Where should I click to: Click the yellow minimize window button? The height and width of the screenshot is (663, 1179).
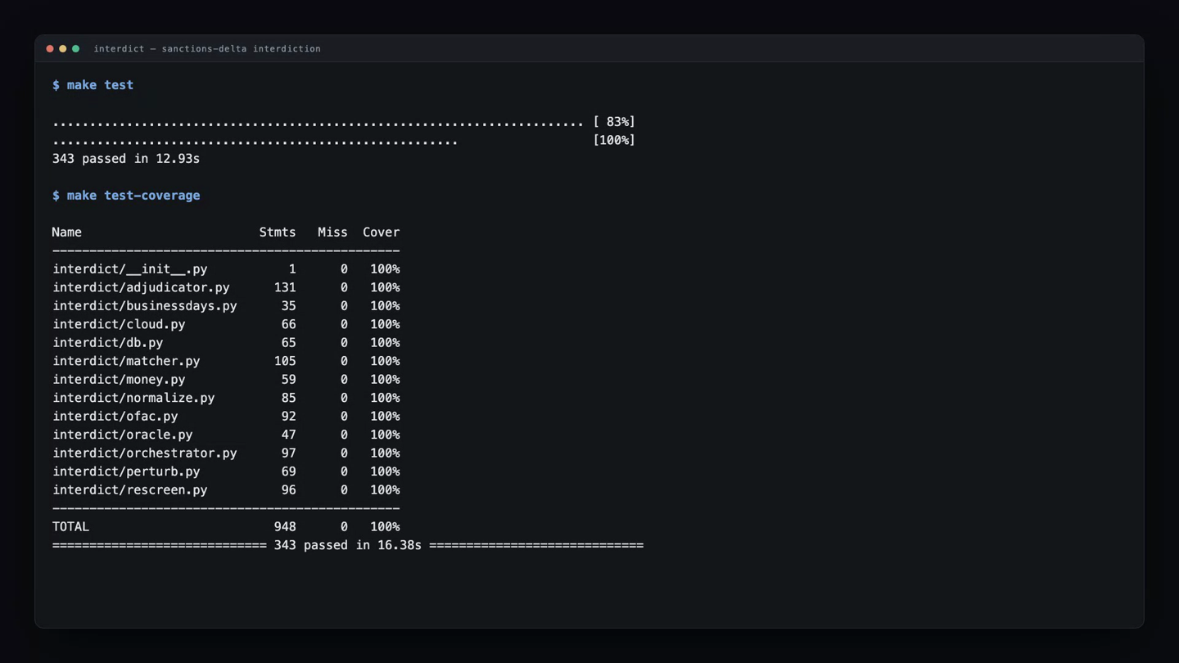63,49
